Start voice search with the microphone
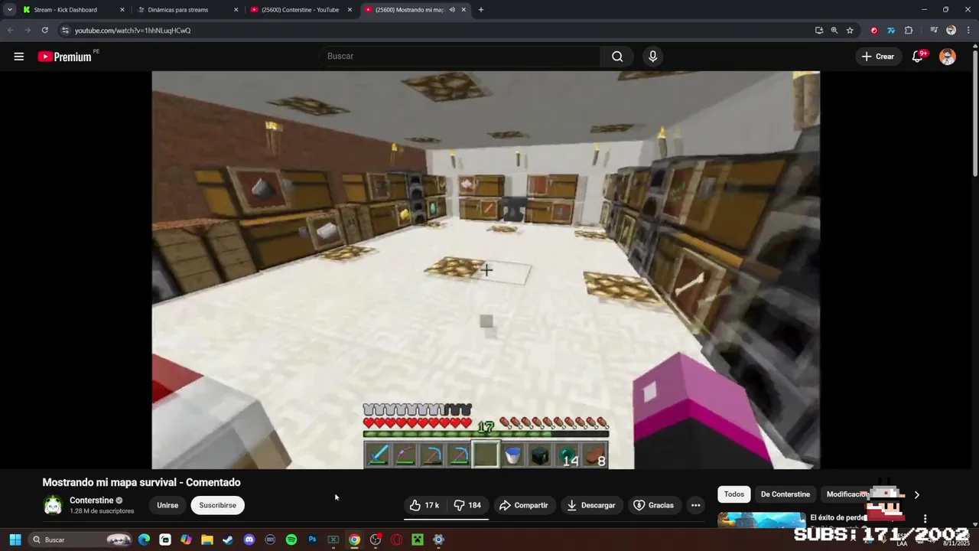979x551 pixels. click(x=652, y=56)
